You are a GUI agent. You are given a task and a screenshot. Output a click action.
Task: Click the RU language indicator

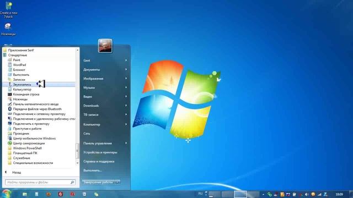click(x=200, y=193)
